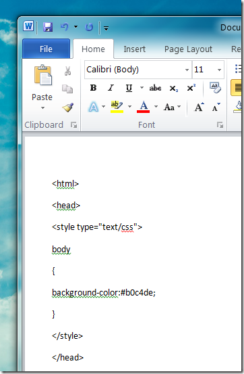Click the Save floppy disk icon

click(x=48, y=27)
